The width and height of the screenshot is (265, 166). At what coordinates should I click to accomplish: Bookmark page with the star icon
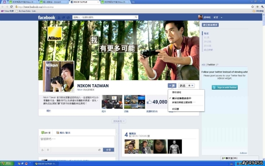coord(253,7)
